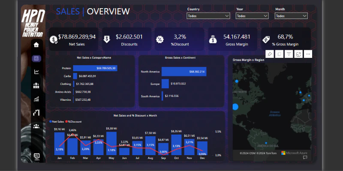Open the people podium ranking page icon
The width and height of the screenshot is (343, 171).
[36, 86]
